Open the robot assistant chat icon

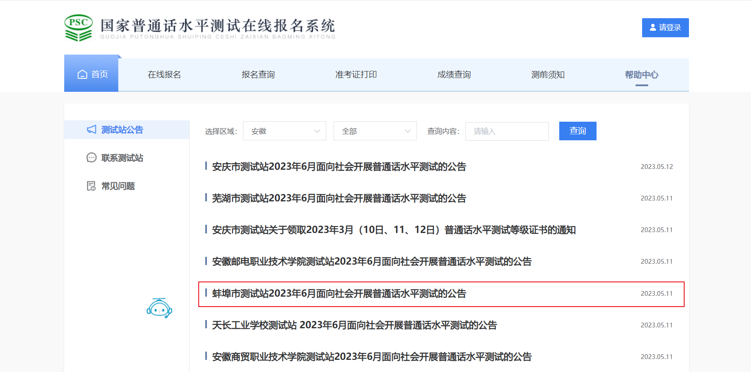click(160, 308)
